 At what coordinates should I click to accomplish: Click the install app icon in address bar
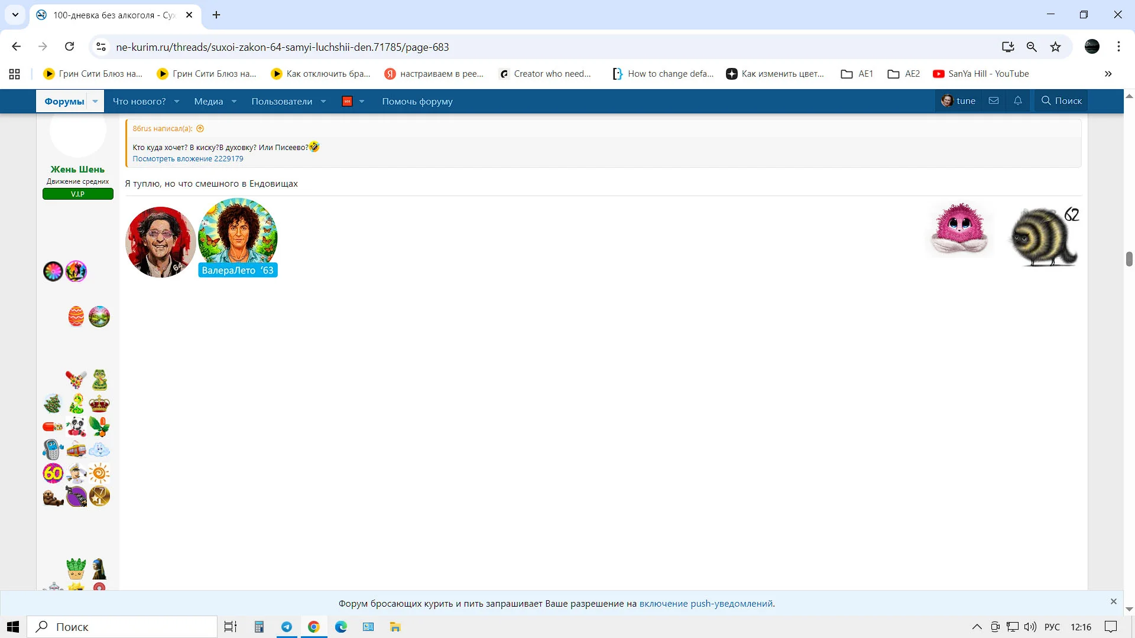[x=1008, y=47]
